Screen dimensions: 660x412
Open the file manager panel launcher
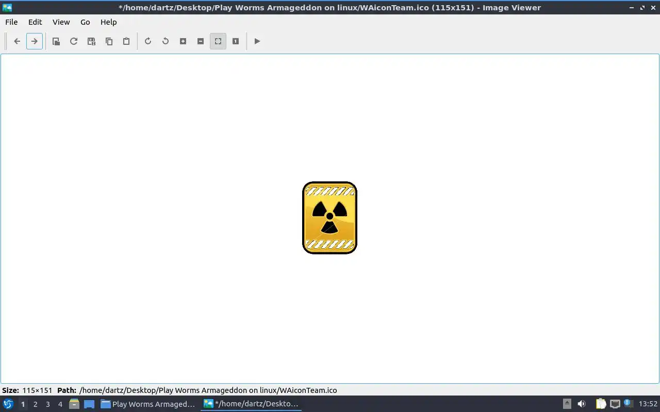click(x=74, y=404)
